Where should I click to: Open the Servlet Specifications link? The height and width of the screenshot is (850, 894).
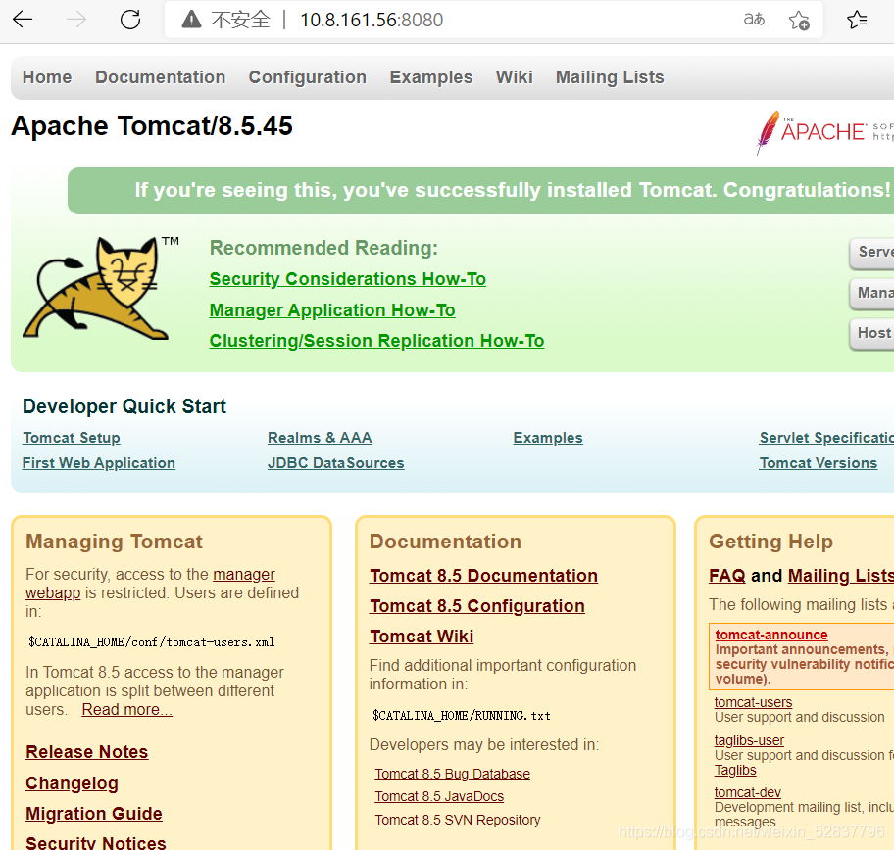[x=826, y=438]
